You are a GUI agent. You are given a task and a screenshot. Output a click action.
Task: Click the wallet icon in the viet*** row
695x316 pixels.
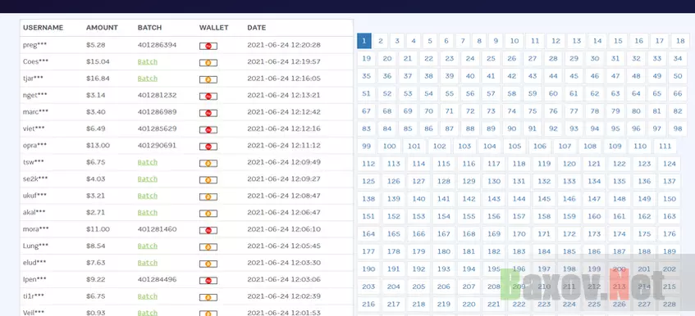point(208,130)
